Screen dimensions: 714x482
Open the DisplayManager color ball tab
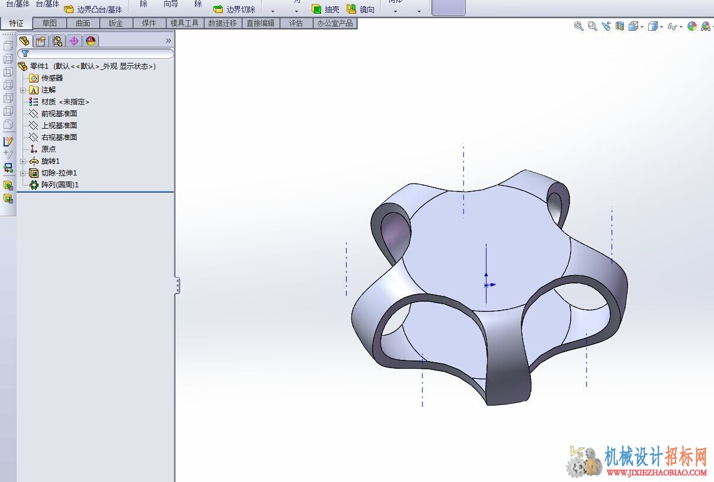point(91,41)
